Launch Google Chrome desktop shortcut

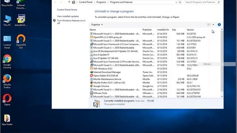(x=7, y=62)
